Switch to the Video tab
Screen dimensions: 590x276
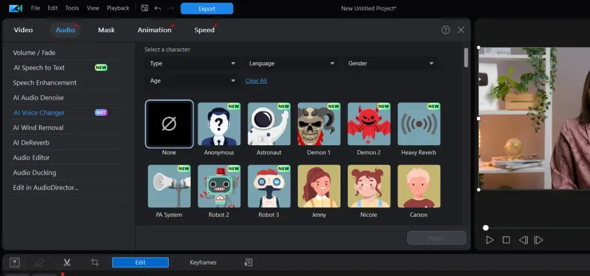23,30
